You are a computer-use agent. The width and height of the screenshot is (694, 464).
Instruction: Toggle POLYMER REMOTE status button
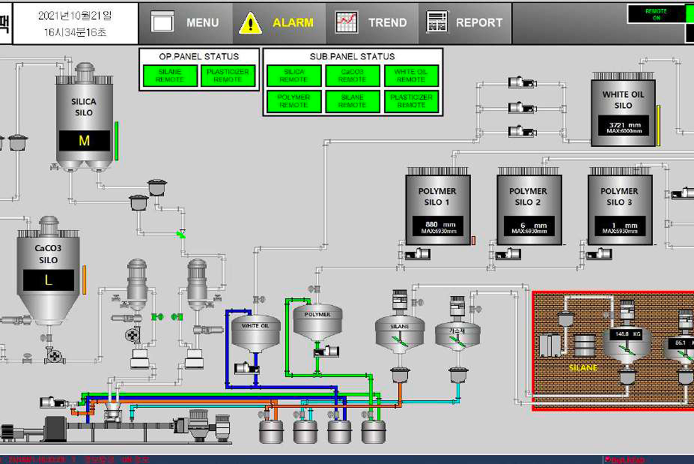(x=294, y=101)
